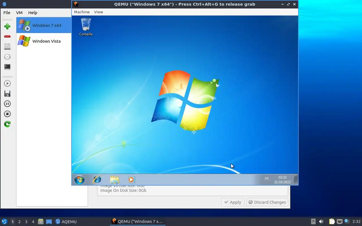Screen dimensions: 362x226
Task: Click Image On Disk Size text
Action: (x=123, y=190)
